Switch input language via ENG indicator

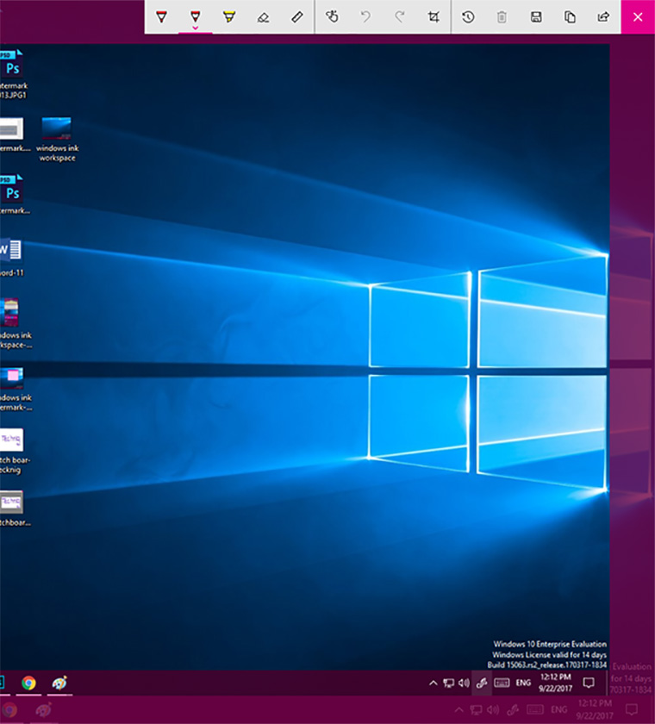523,683
